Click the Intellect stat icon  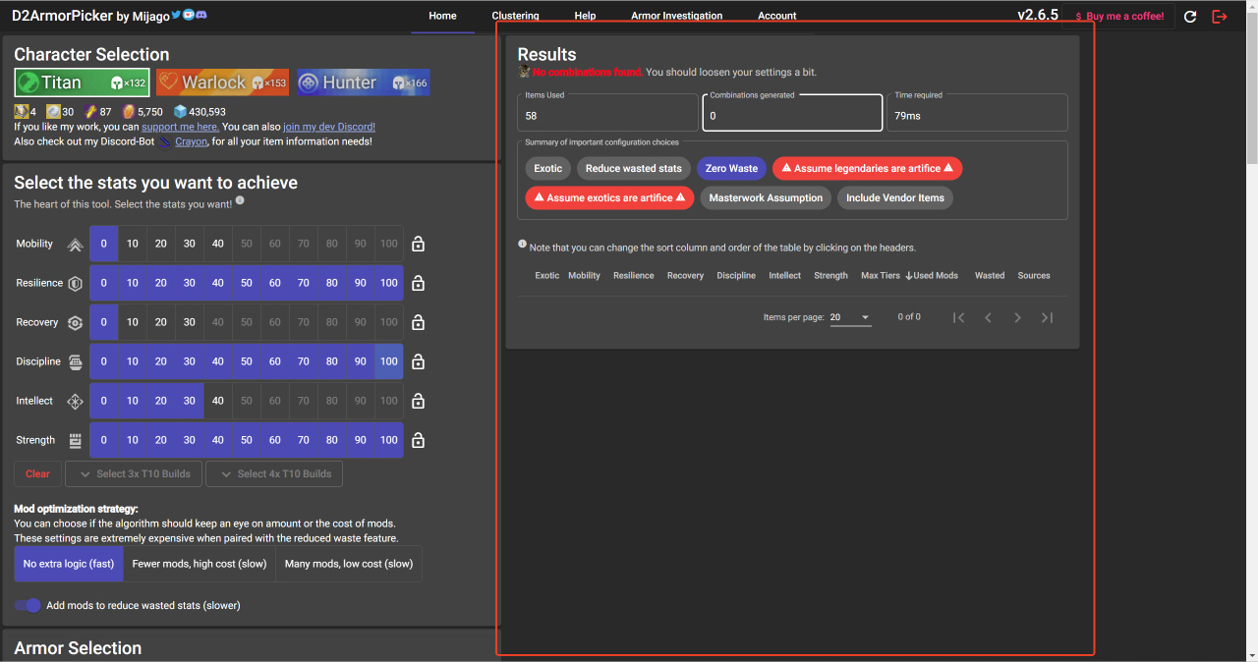click(75, 401)
